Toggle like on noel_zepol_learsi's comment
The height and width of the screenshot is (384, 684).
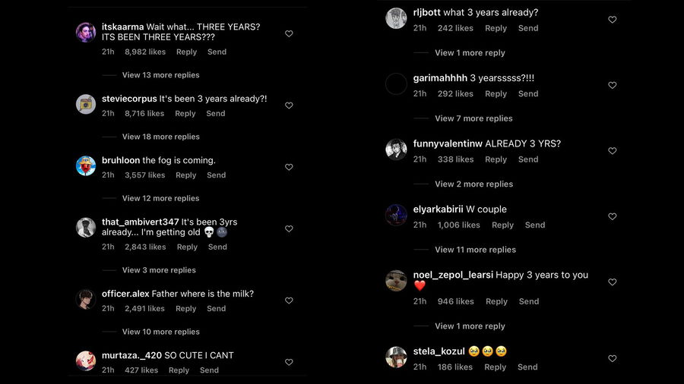[613, 282]
